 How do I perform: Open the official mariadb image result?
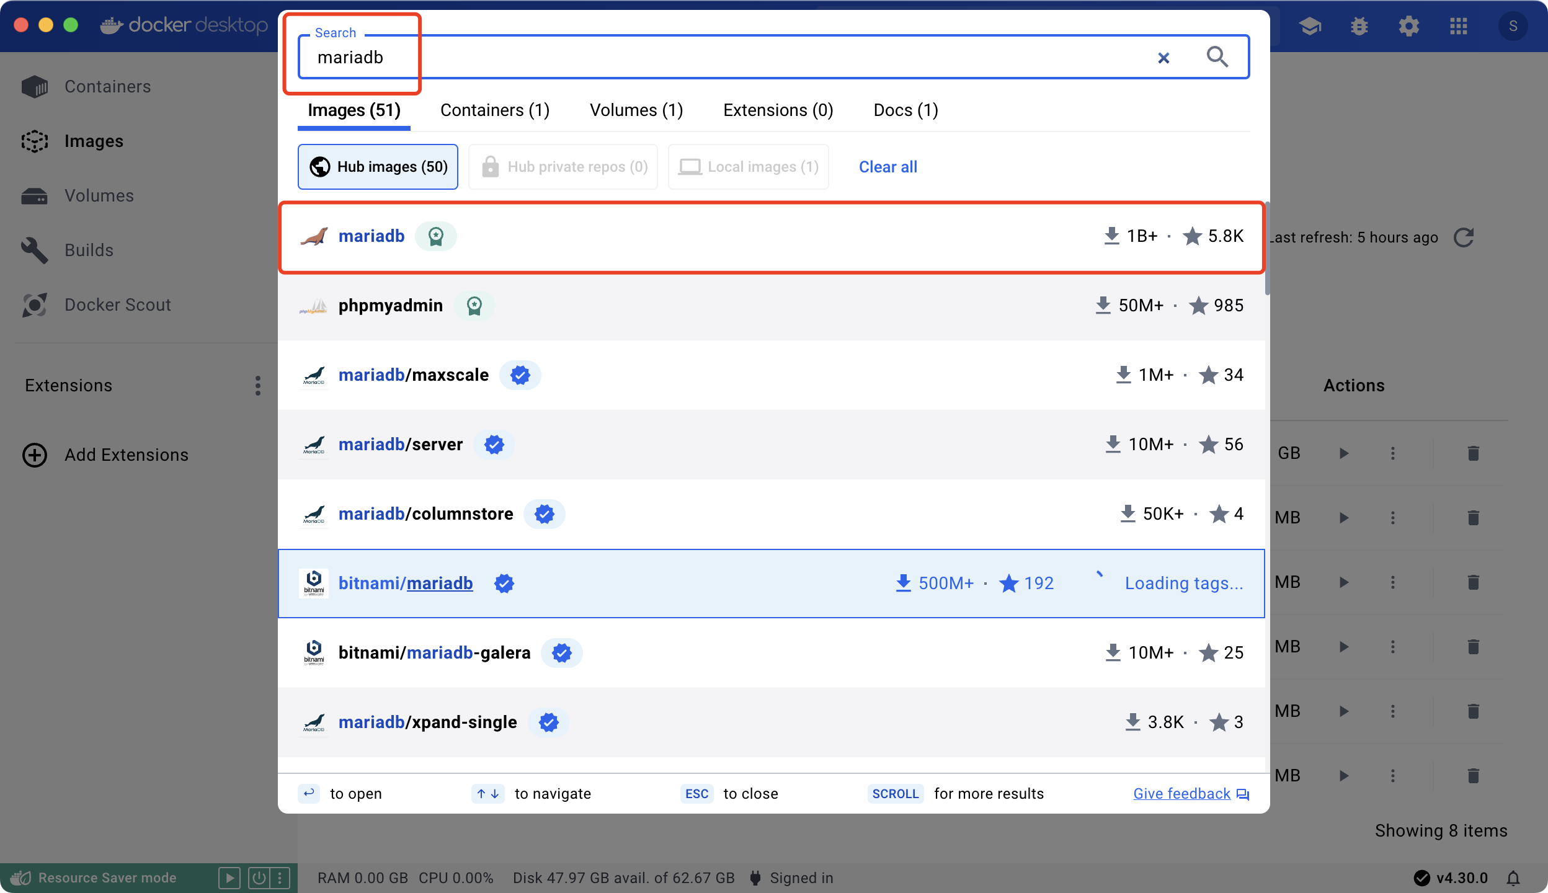[x=772, y=236]
